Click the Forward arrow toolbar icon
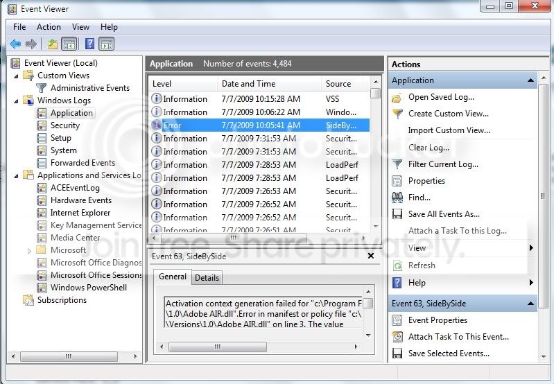The image size is (554, 384). click(x=31, y=44)
